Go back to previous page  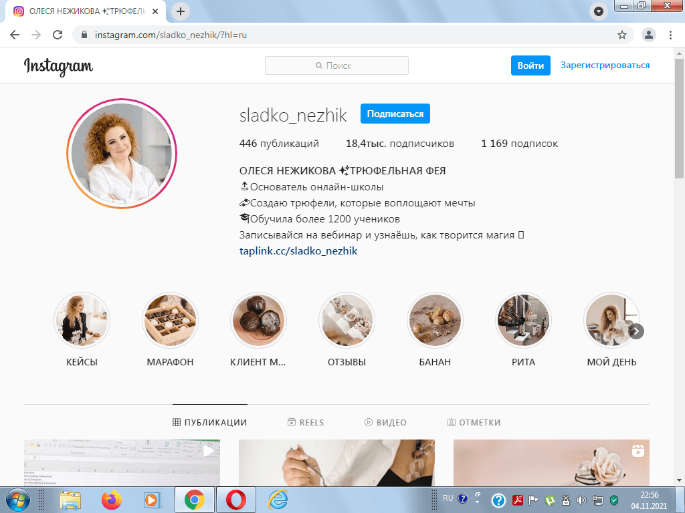(x=15, y=35)
